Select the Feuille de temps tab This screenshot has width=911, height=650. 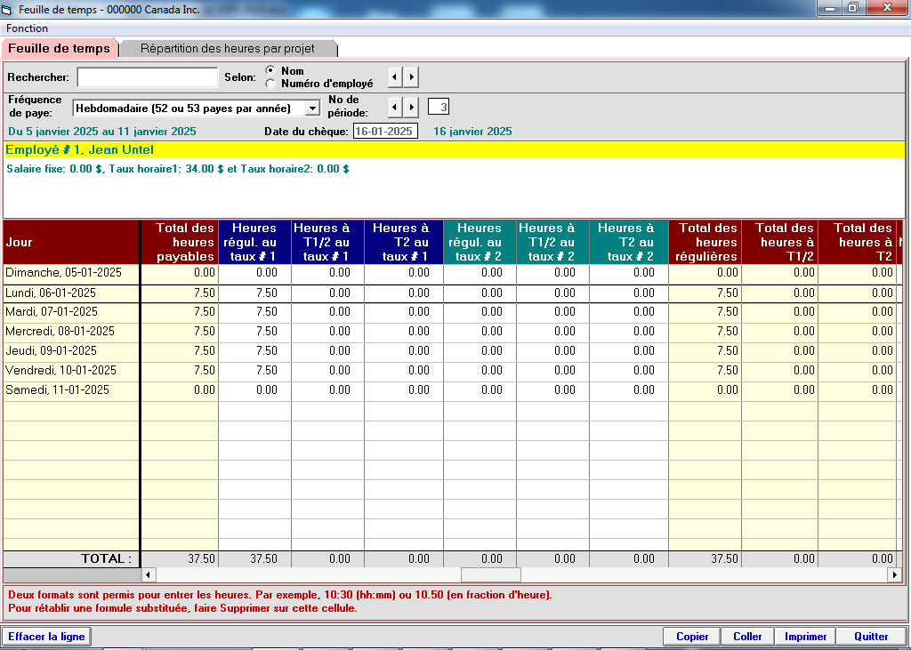tap(59, 49)
